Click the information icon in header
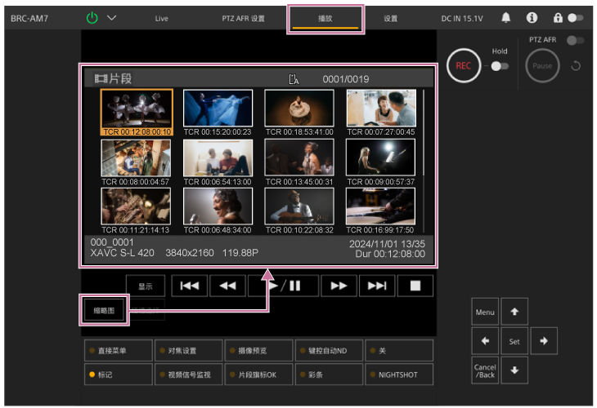 pos(532,17)
